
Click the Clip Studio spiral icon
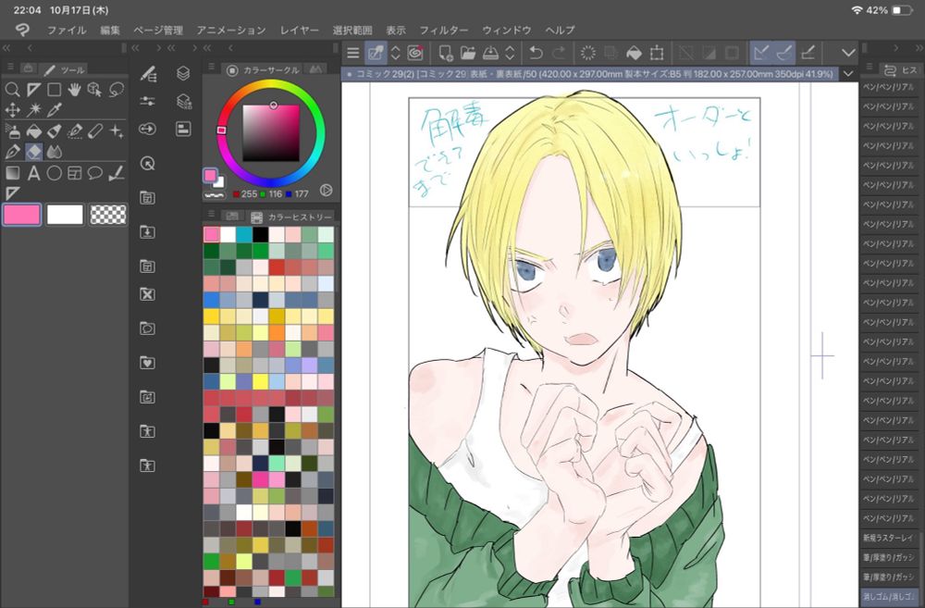[415, 53]
